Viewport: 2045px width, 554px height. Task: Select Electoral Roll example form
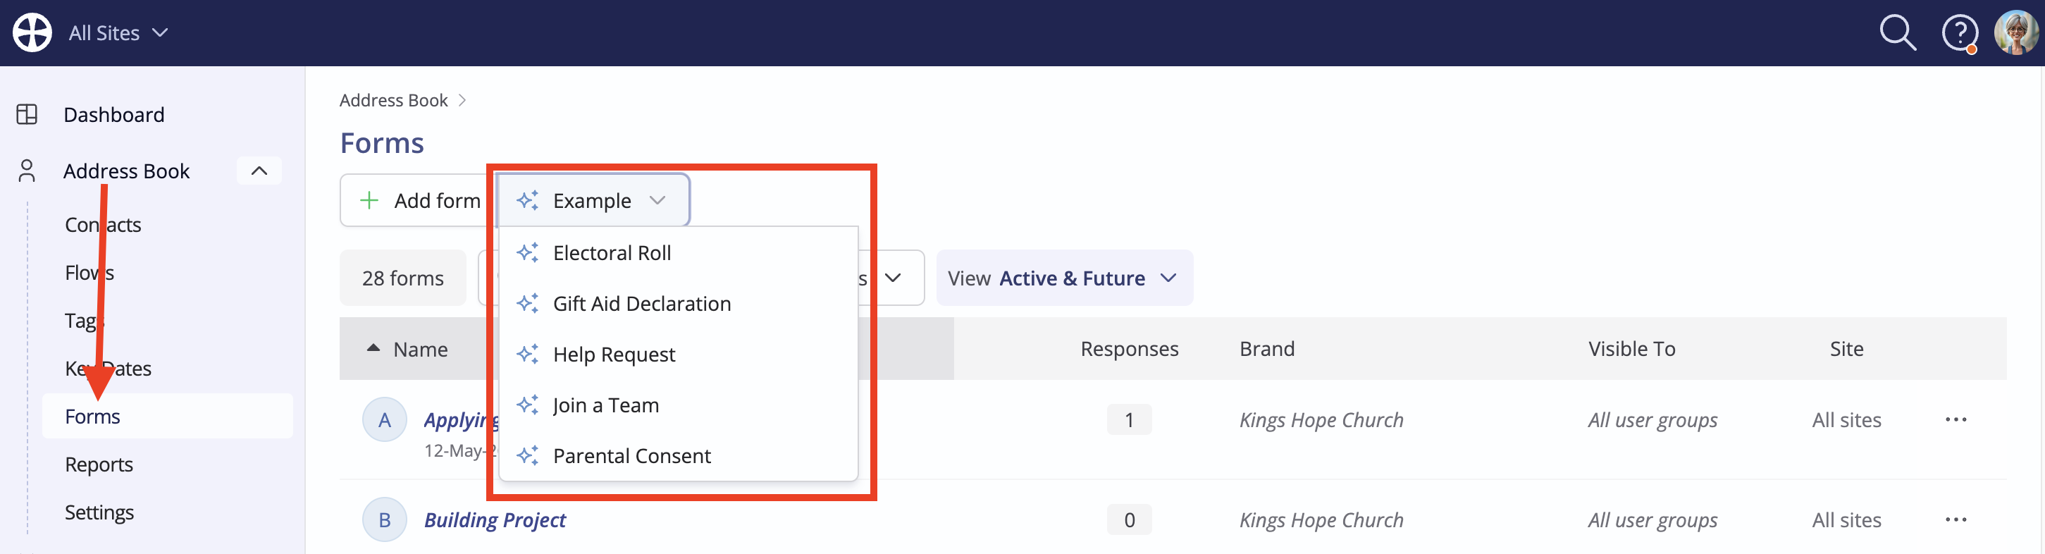coord(679,252)
